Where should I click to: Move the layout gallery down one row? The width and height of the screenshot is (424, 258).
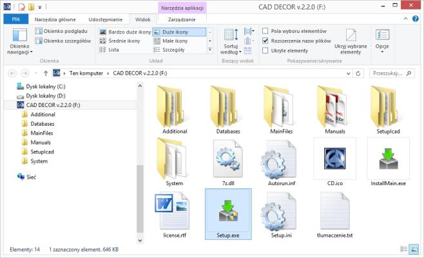coord(209,41)
